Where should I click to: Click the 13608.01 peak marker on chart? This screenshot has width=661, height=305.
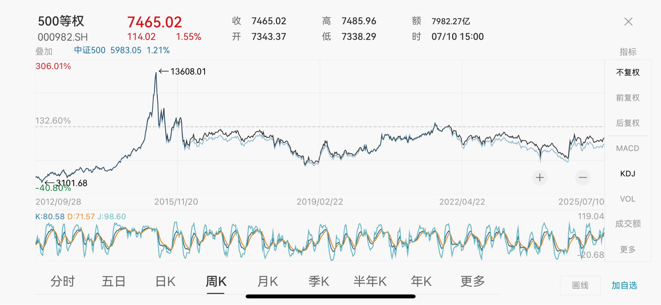(x=182, y=71)
